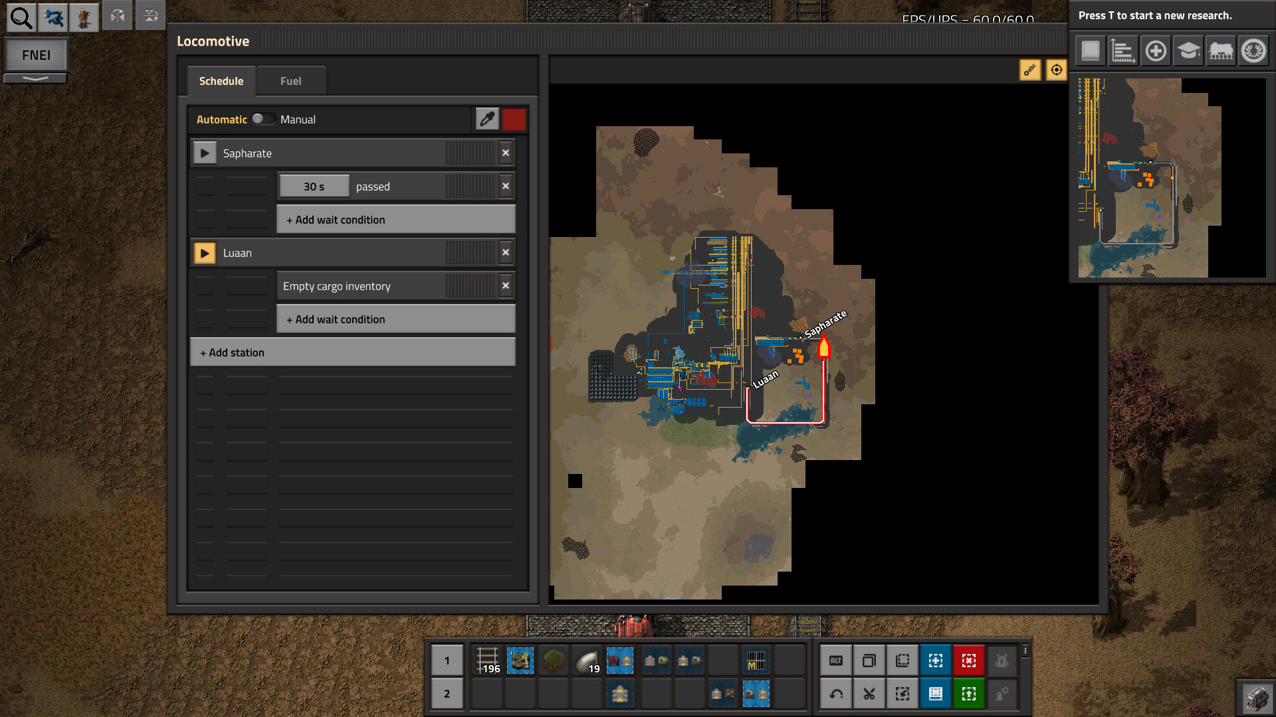Screen dimensions: 1276x717
Task: Add a new station to schedule
Action: tap(353, 353)
